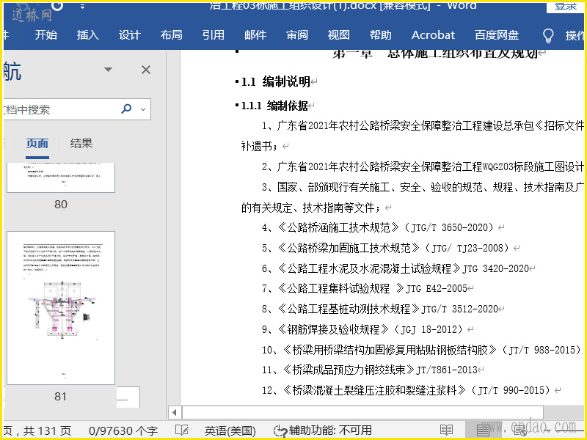Image resolution: width=587 pixels, height=440 pixels.
Task: Open the 引用 ribbon tab
Action: pyautogui.click(x=214, y=35)
